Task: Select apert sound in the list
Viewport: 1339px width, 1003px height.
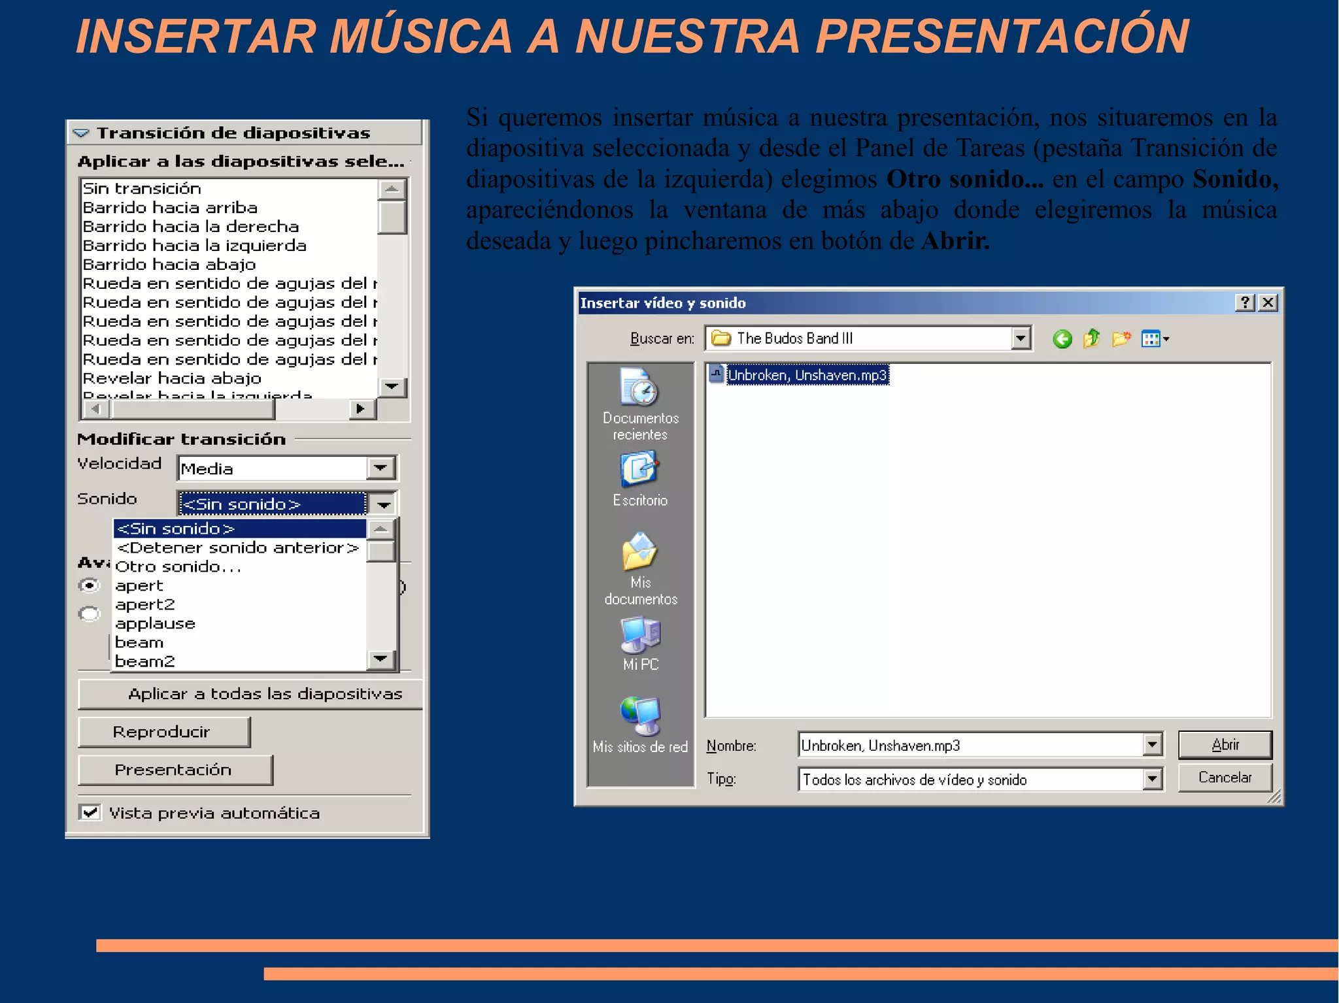Action: tap(240, 585)
